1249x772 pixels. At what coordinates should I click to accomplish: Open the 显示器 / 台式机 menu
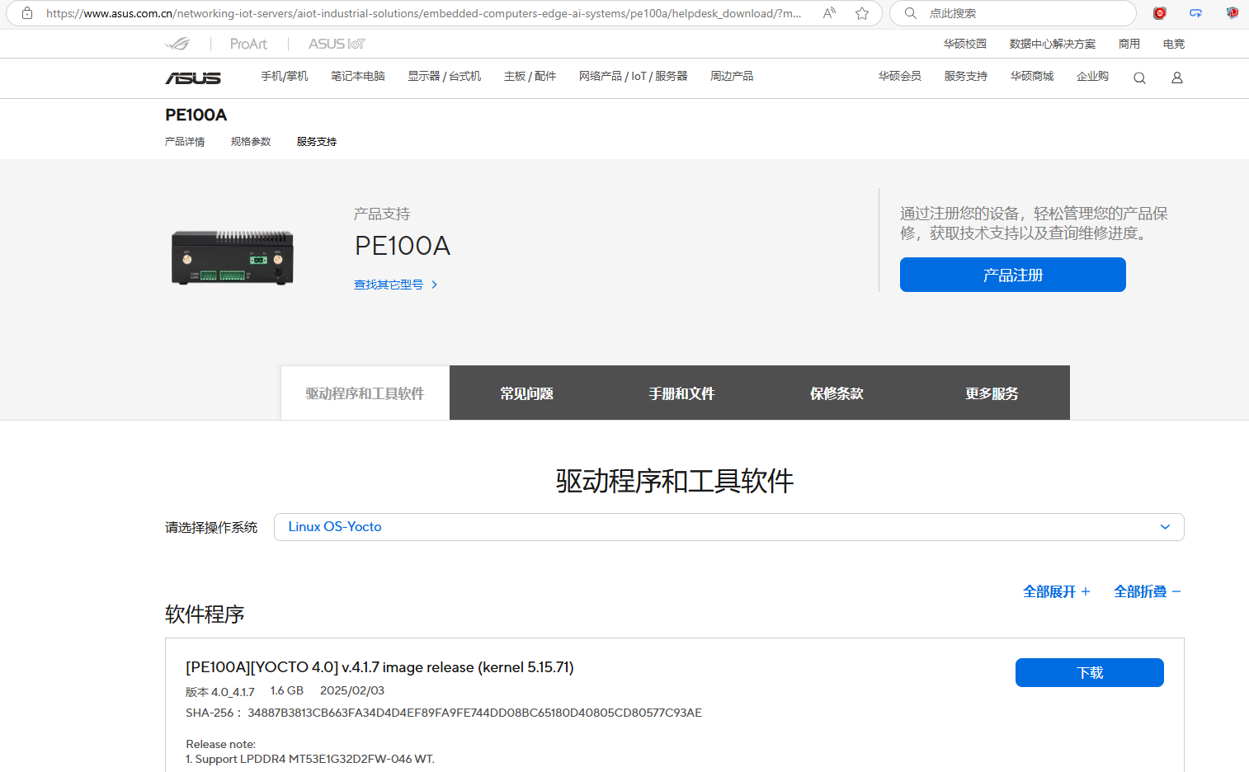(x=444, y=76)
